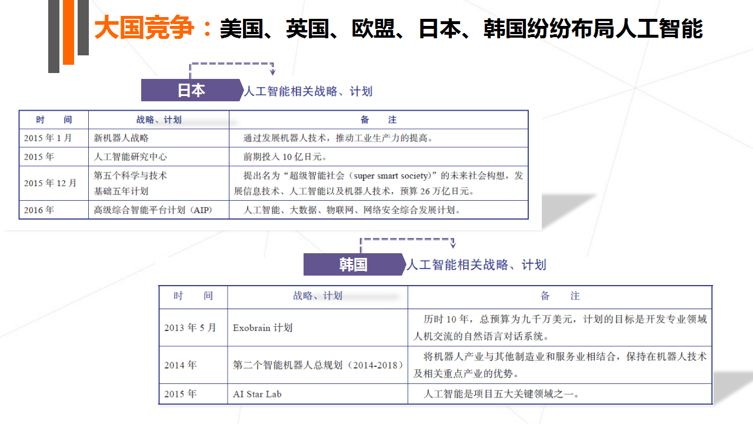
Task: Click the heading text after the 日本 banner
Action: pos(308,91)
